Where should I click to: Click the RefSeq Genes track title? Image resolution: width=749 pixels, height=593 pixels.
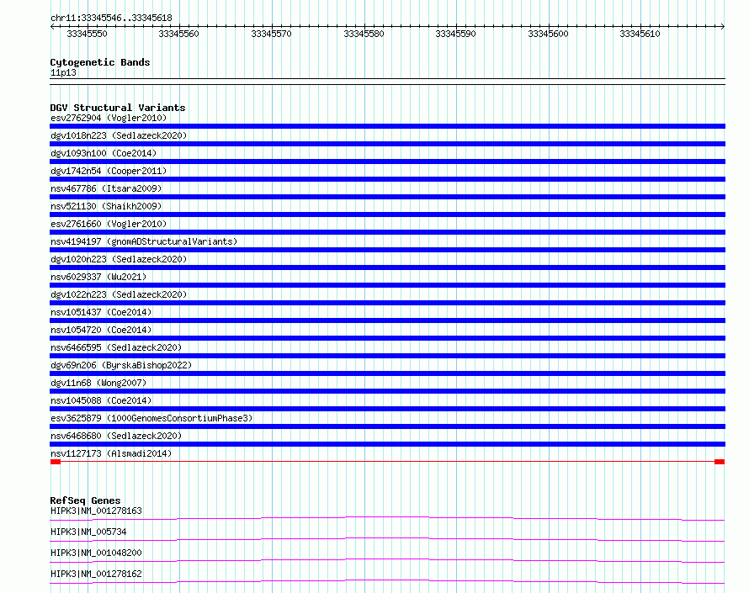85,500
